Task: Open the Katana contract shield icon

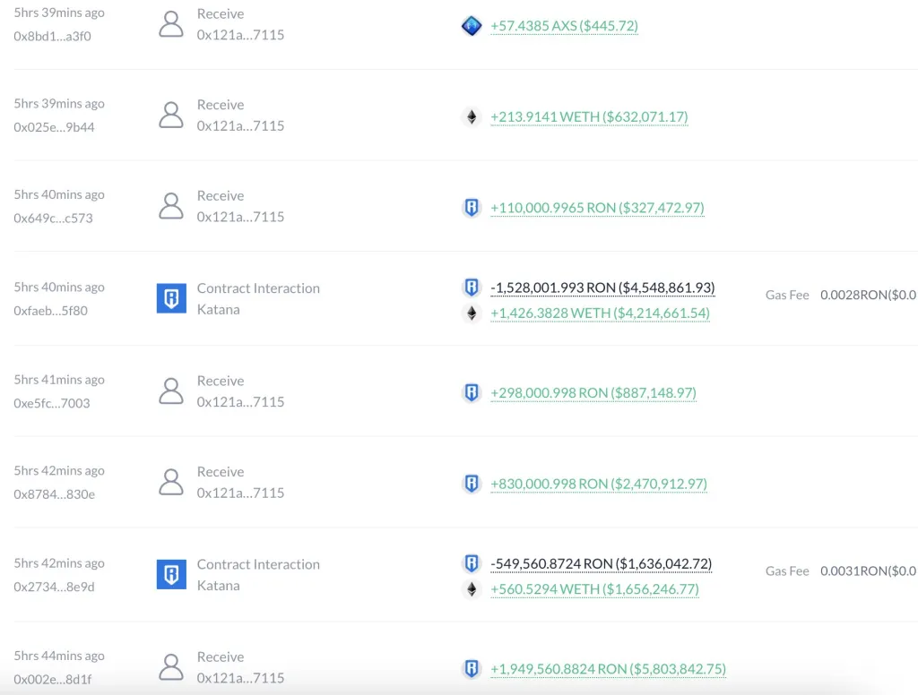Action: 171,298
